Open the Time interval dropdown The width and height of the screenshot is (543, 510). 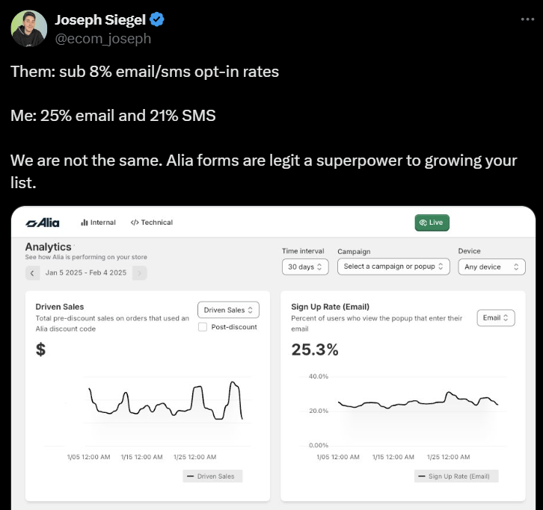point(305,267)
